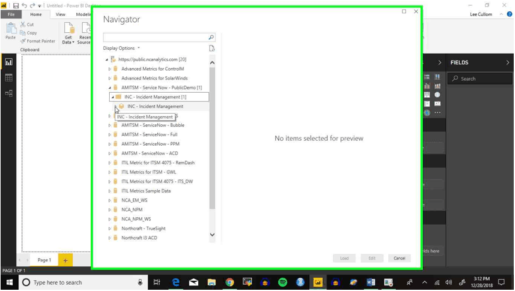Click the Edit button in Navigator

pyautogui.click(x=372, y=258)
